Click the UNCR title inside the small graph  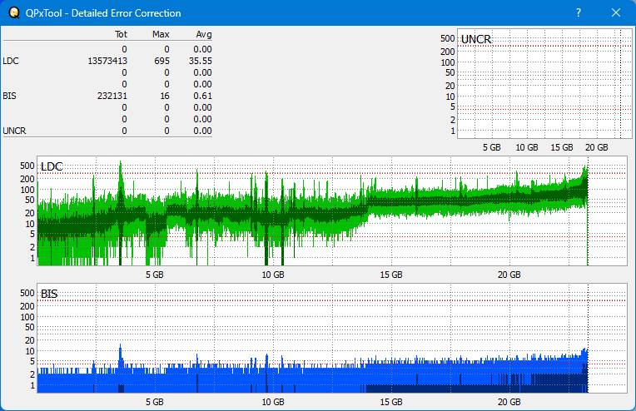[475, 40]
